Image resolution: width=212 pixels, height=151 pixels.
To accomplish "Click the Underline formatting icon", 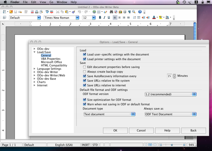I will click(x=109, y=18).
